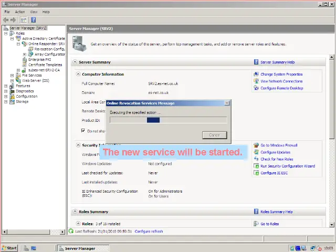
Task: Expand the Array Configuration node
Action: tap(25, 54)
